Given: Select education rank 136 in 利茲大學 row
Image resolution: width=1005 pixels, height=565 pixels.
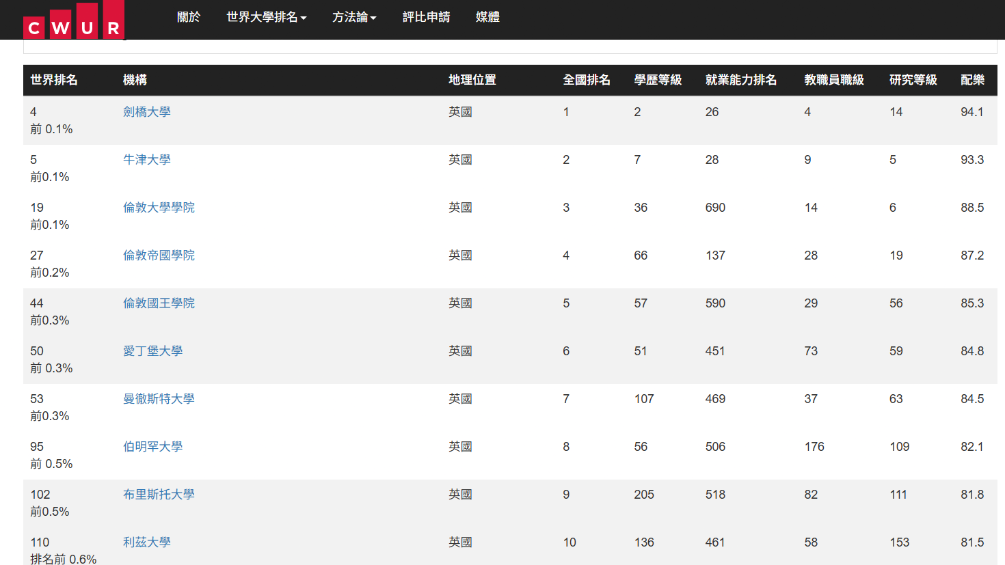Looking at the screenshot, I should point(644,542).
